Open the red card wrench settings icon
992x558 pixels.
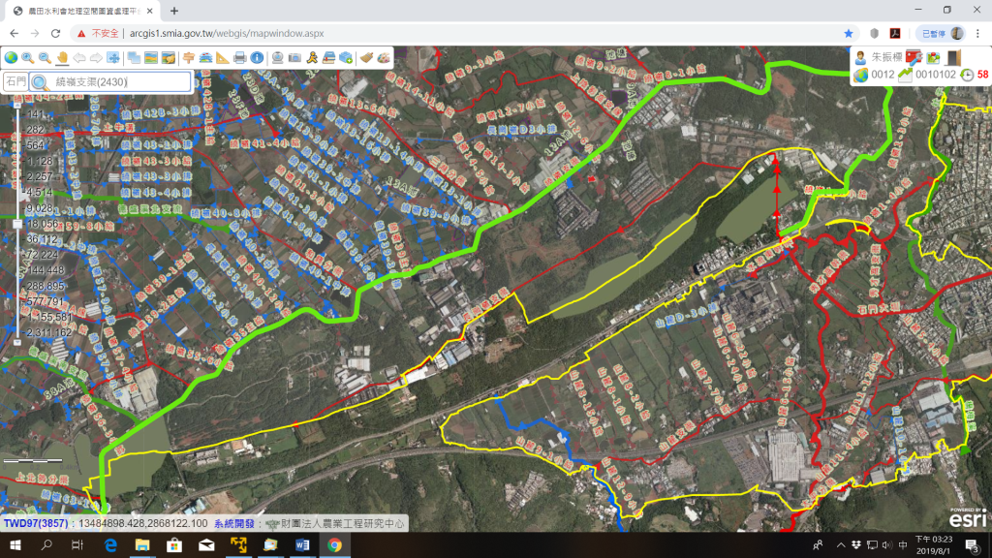pos(914,57)
